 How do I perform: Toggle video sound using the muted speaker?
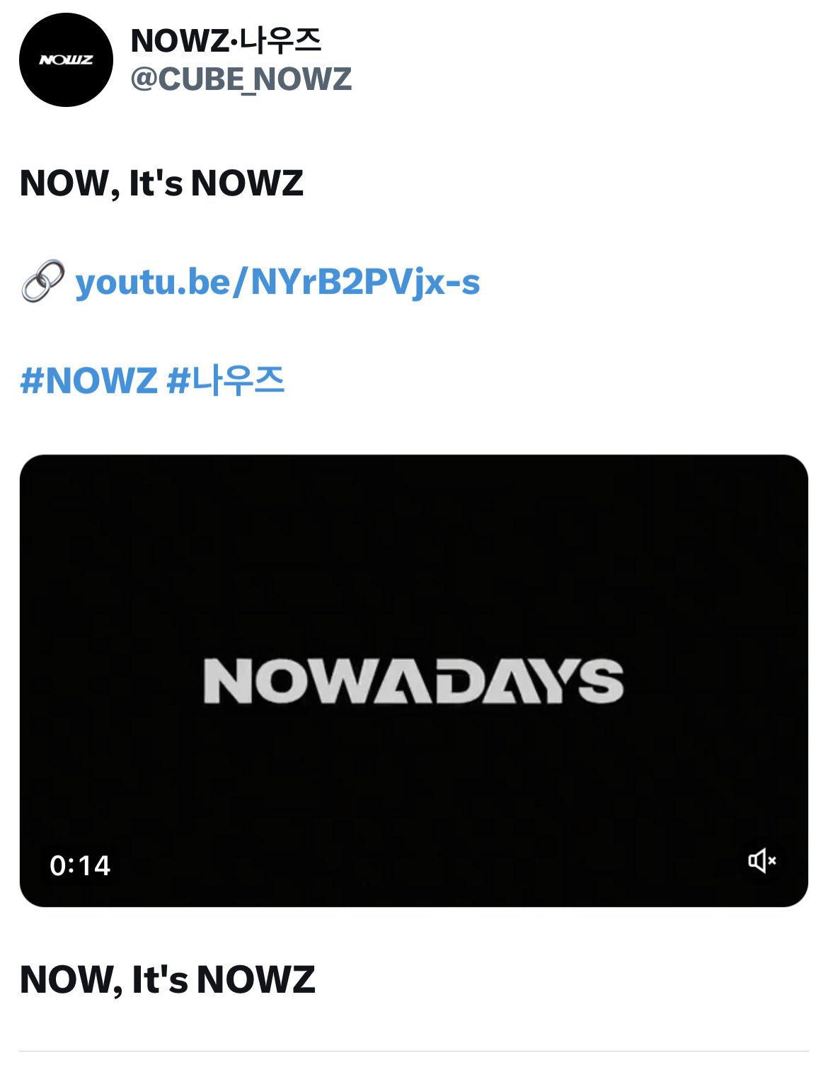[x=762, y=860]
